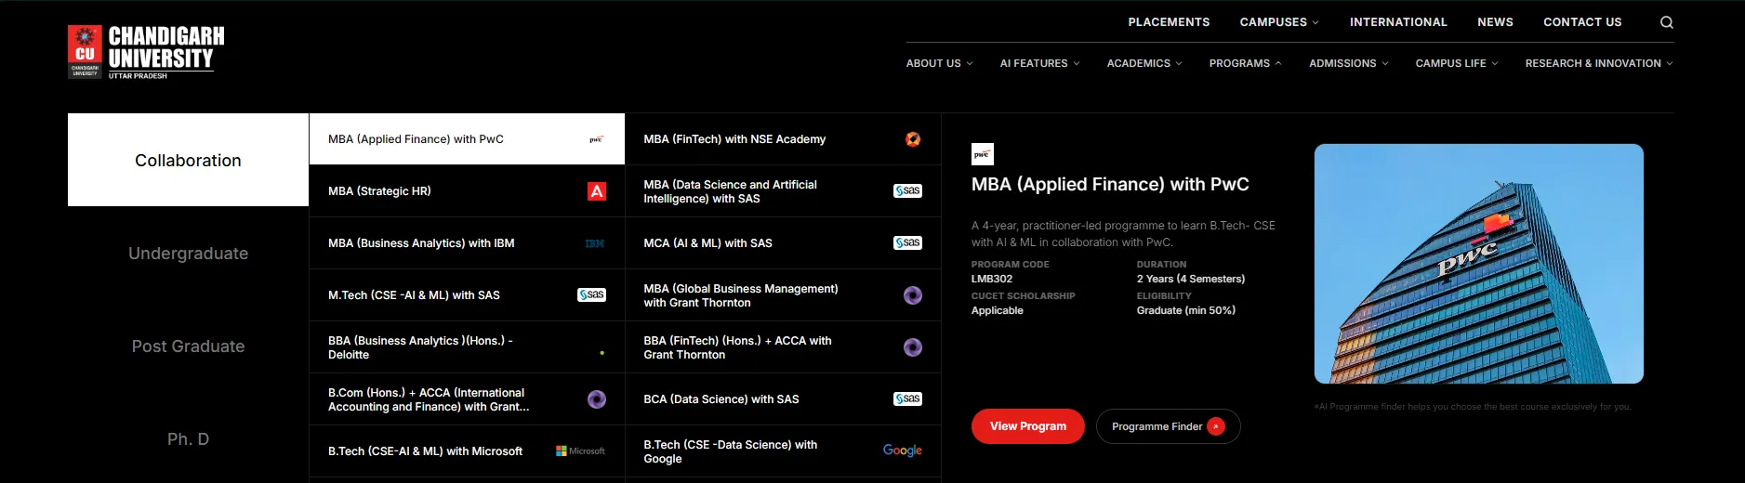This screenshot has width=1745, height=483.
Task: Click the PwC logo beside MBA Applied Finance
Action: [x=596, y=139]
